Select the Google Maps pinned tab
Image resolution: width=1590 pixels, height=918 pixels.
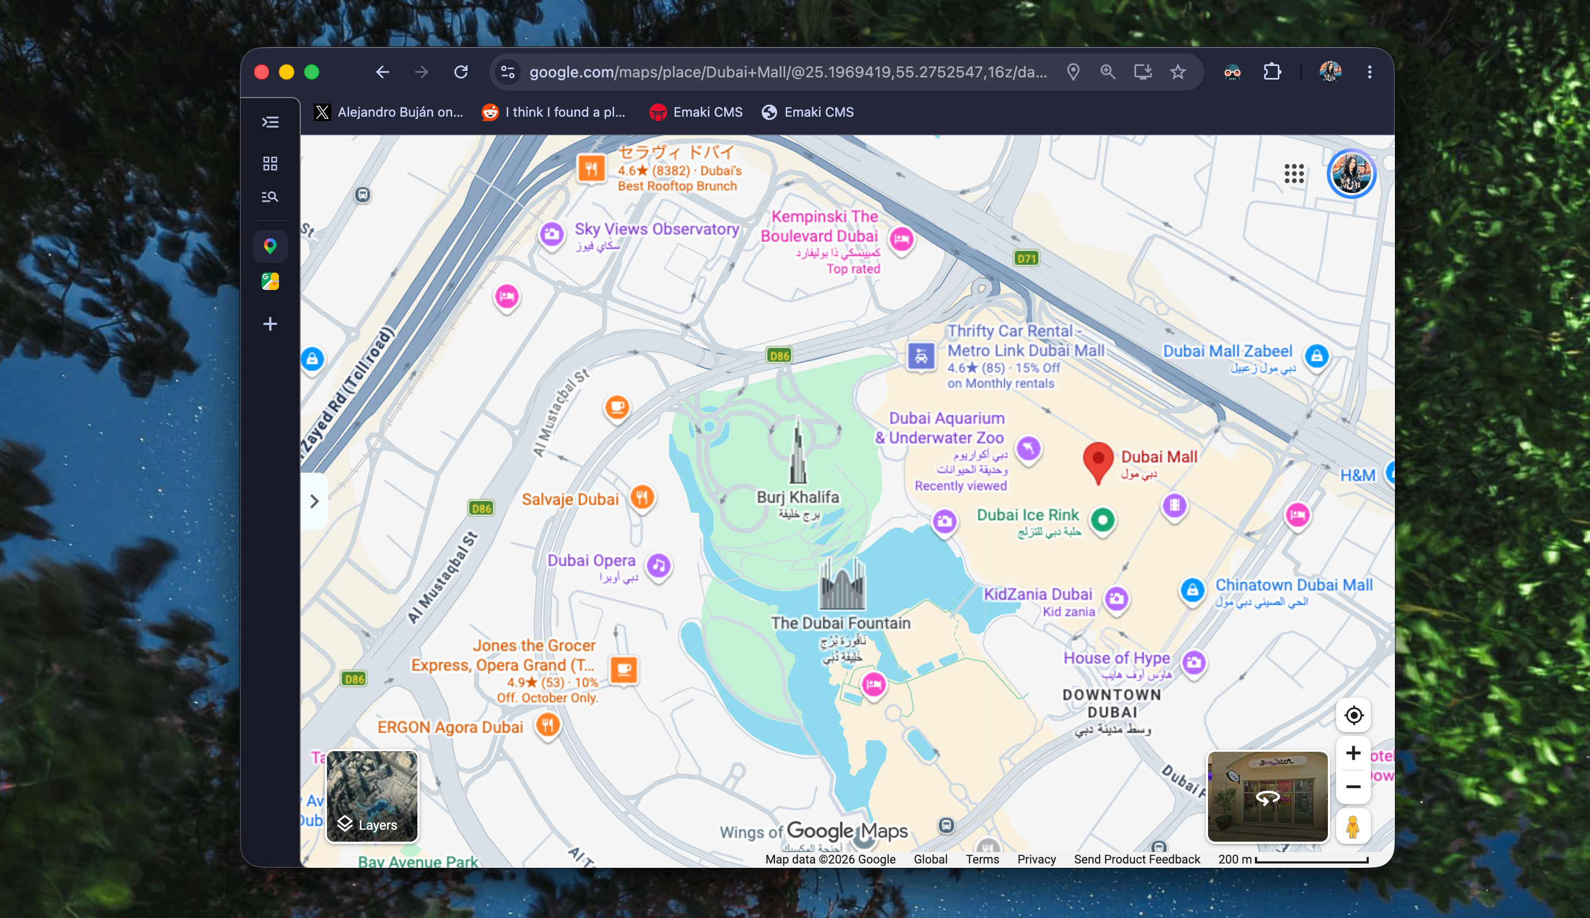[270, 246]
